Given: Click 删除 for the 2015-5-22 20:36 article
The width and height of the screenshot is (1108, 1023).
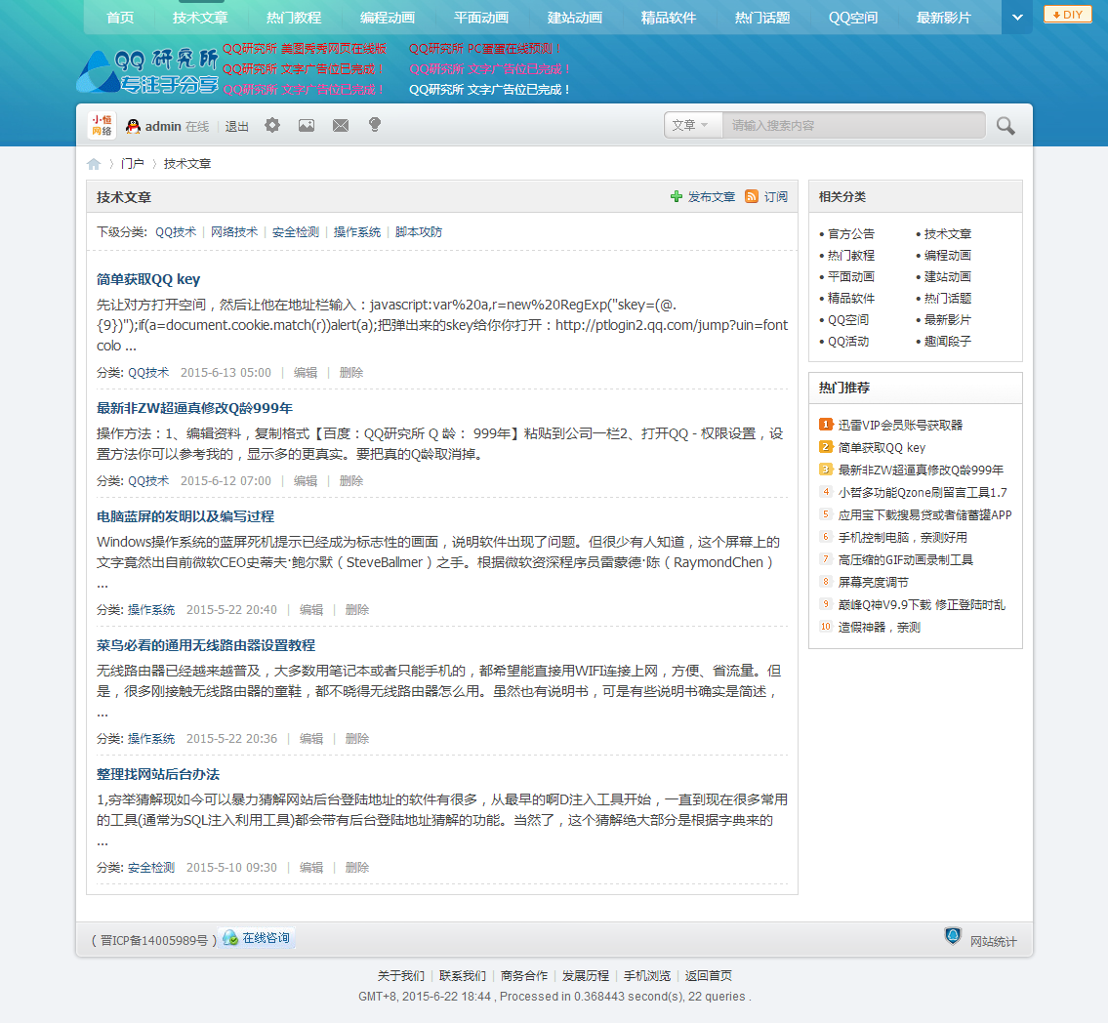Looking at the screenshot, I should (x=357, y=738).
